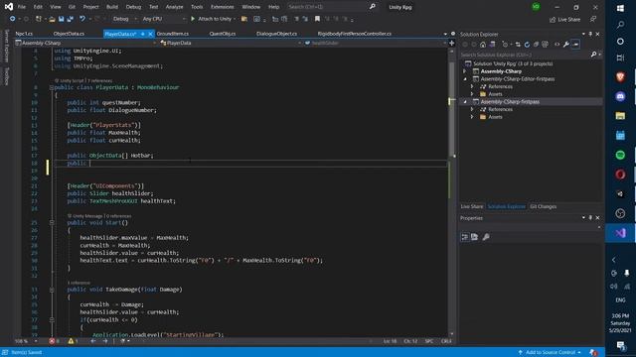This screenshot has height=357, width=636.
Task: Collapse the Assembly-CSharp-firstpass node
Action: (465, 101)
